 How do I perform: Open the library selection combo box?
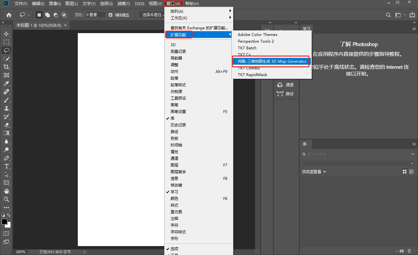point(358,163)
